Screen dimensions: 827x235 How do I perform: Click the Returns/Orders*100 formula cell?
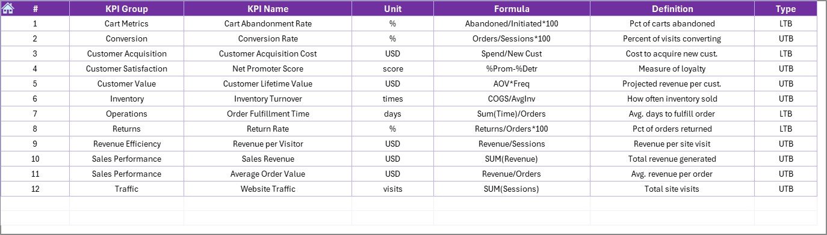[512, 129]
